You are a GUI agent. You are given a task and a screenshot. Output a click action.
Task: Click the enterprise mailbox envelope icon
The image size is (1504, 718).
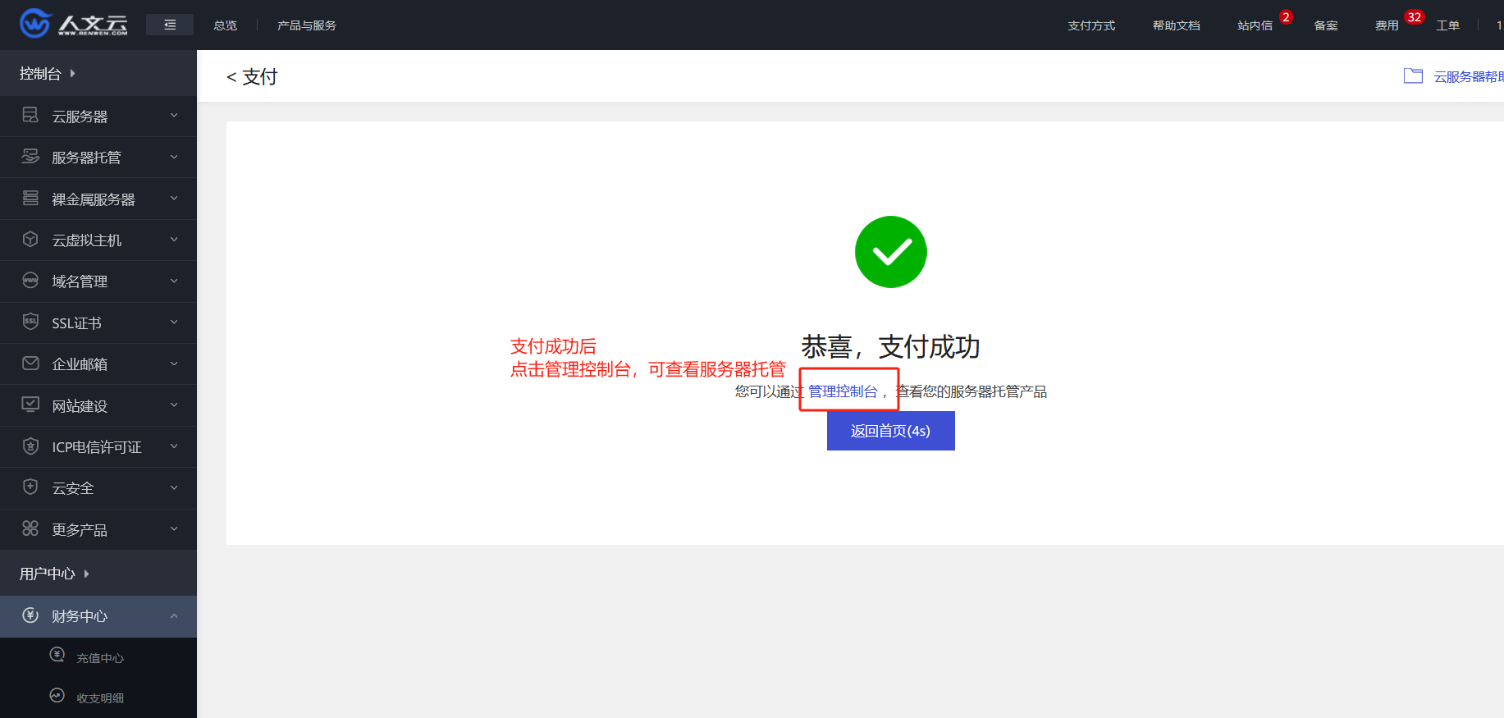point(30,363)
